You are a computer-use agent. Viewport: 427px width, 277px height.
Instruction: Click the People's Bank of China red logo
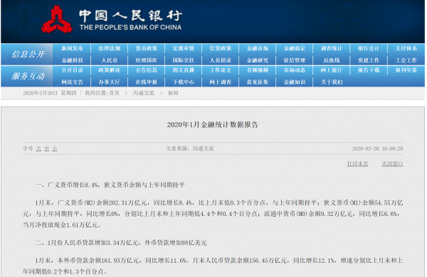tap(57, 20)
